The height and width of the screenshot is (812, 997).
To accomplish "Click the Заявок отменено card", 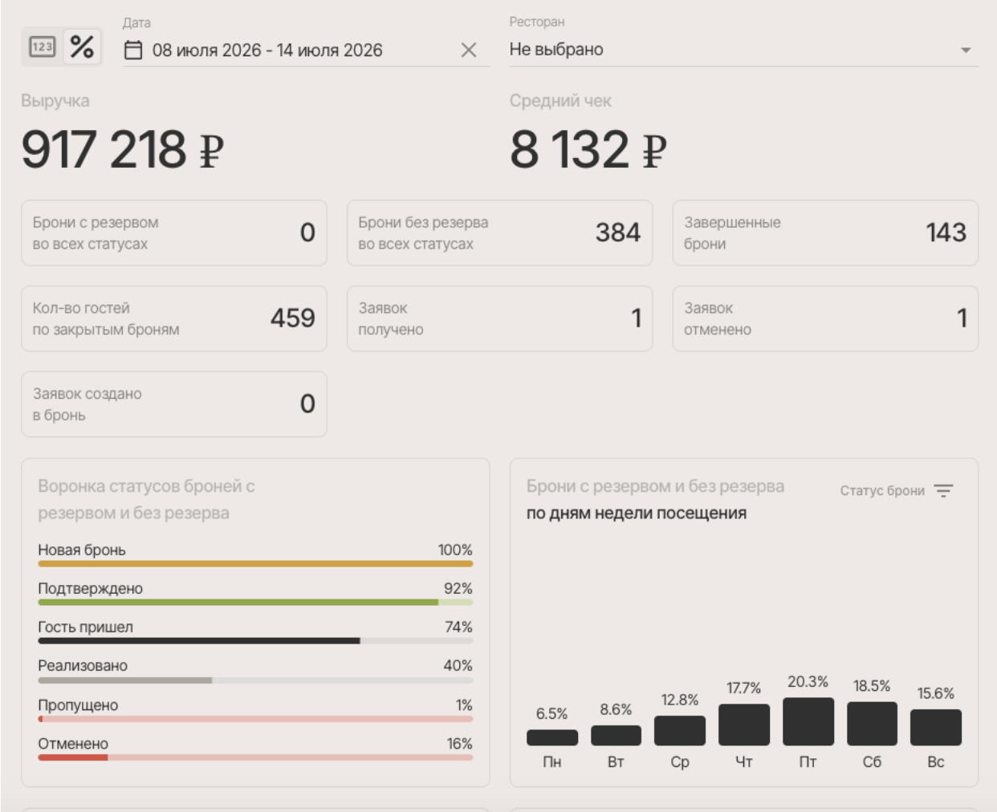I will point(825,319).
